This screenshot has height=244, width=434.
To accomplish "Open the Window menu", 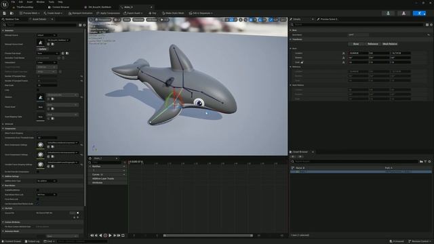I will (x=41, y=2).
